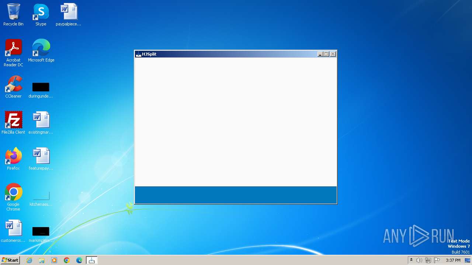Select the customerss Word document
This screenshot has width=472, height=265.
pyautogui.click(x=13, y=231)
